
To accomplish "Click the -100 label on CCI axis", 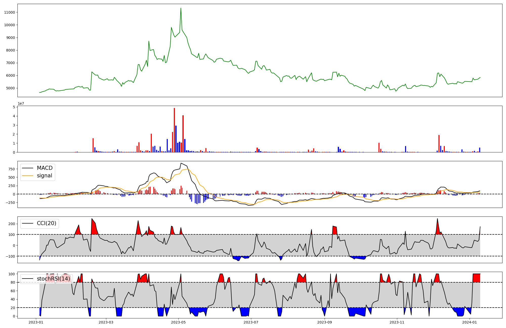I will [11, 256].
